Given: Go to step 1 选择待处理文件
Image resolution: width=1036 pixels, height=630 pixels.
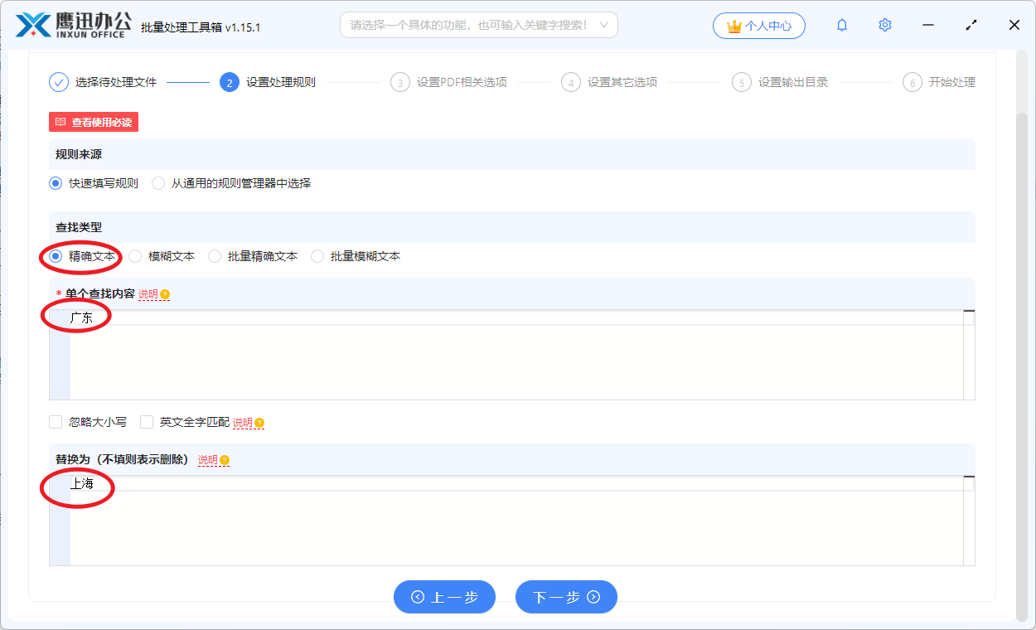Looking at the screenshot, I should [103, 82].
